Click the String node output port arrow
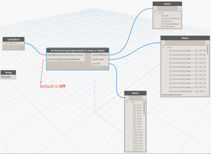Viewport: 211px width, 154px height. [13, 77]
